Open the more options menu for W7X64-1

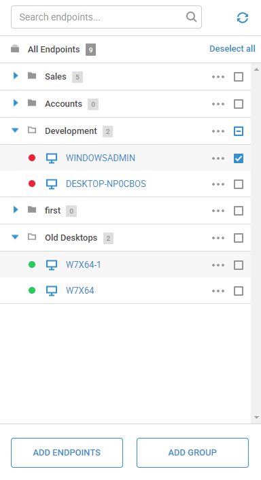[x=218, y=265]
